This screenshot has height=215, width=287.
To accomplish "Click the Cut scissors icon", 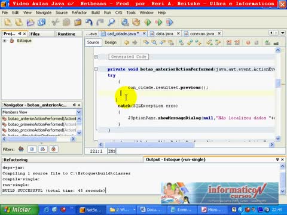I will tap(55, 22).
